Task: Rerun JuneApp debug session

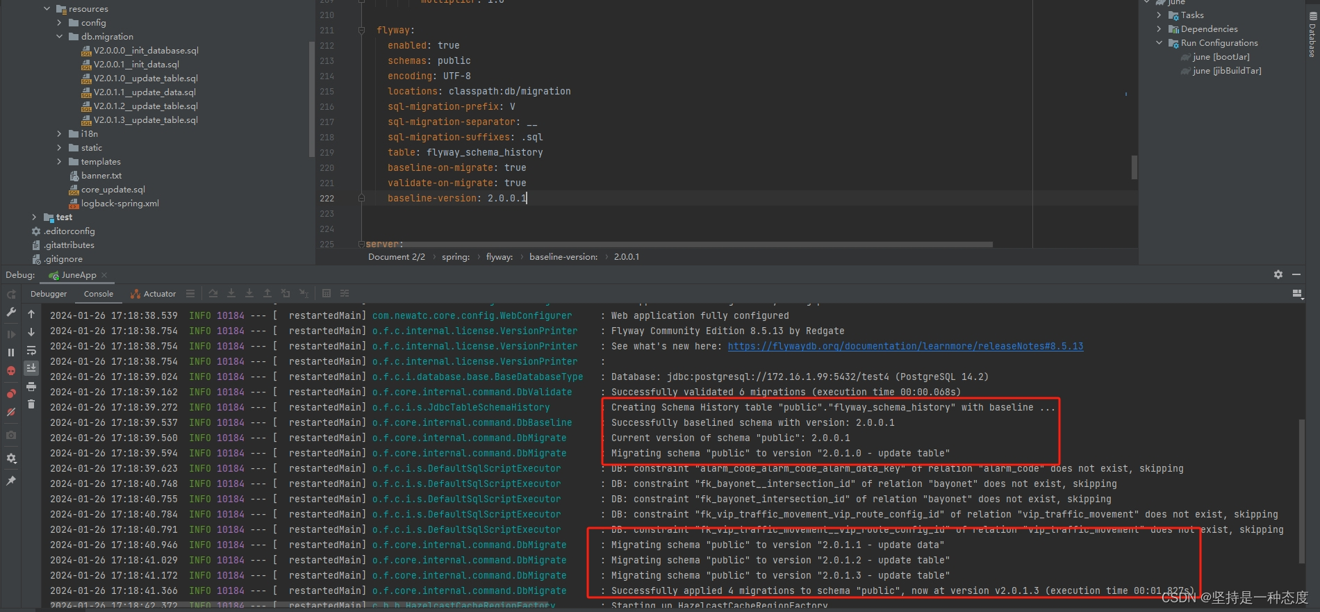Action: (x=11, y=295)
